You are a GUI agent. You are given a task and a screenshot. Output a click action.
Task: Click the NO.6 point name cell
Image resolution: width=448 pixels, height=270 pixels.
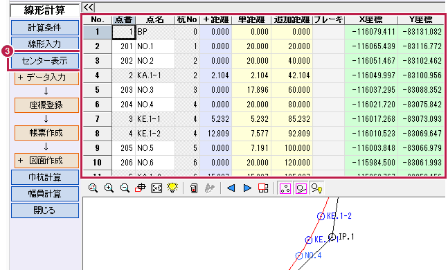tap(155, 163)
